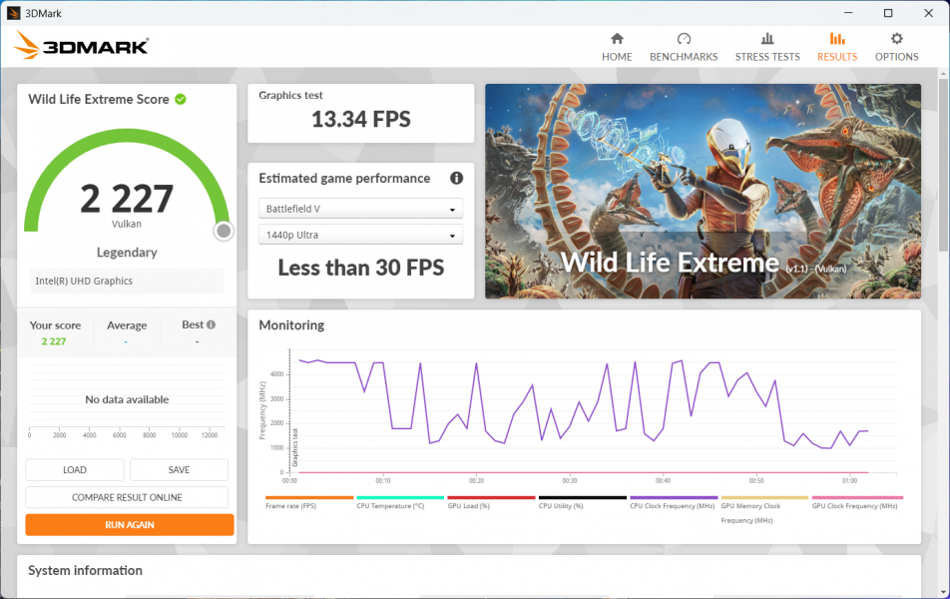Click the Benchmarks gauge icon
Image resolution: width=950 pixels, height=599 pixels.
tap(684, 39)
